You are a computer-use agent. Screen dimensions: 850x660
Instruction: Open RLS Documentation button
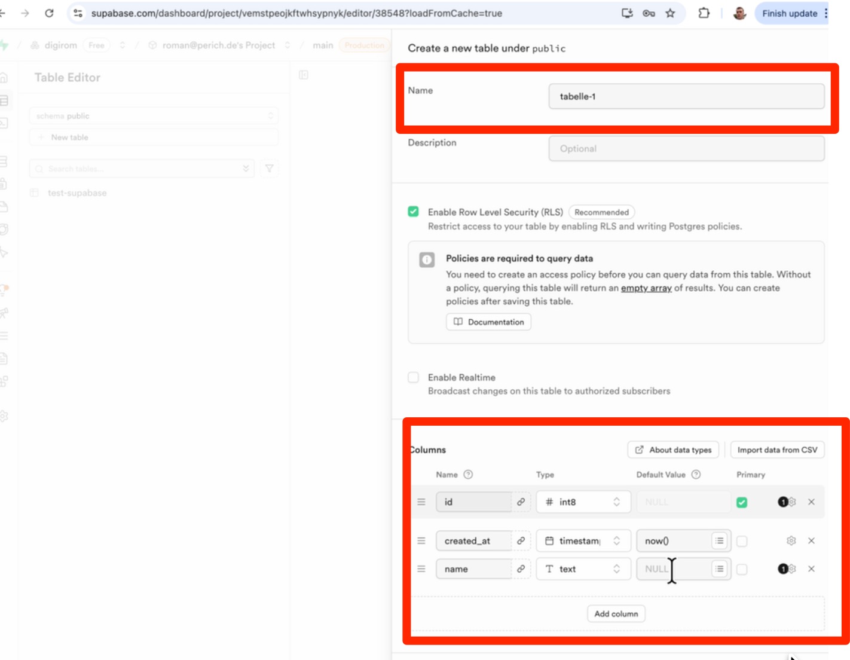click(x=488, y=322)
